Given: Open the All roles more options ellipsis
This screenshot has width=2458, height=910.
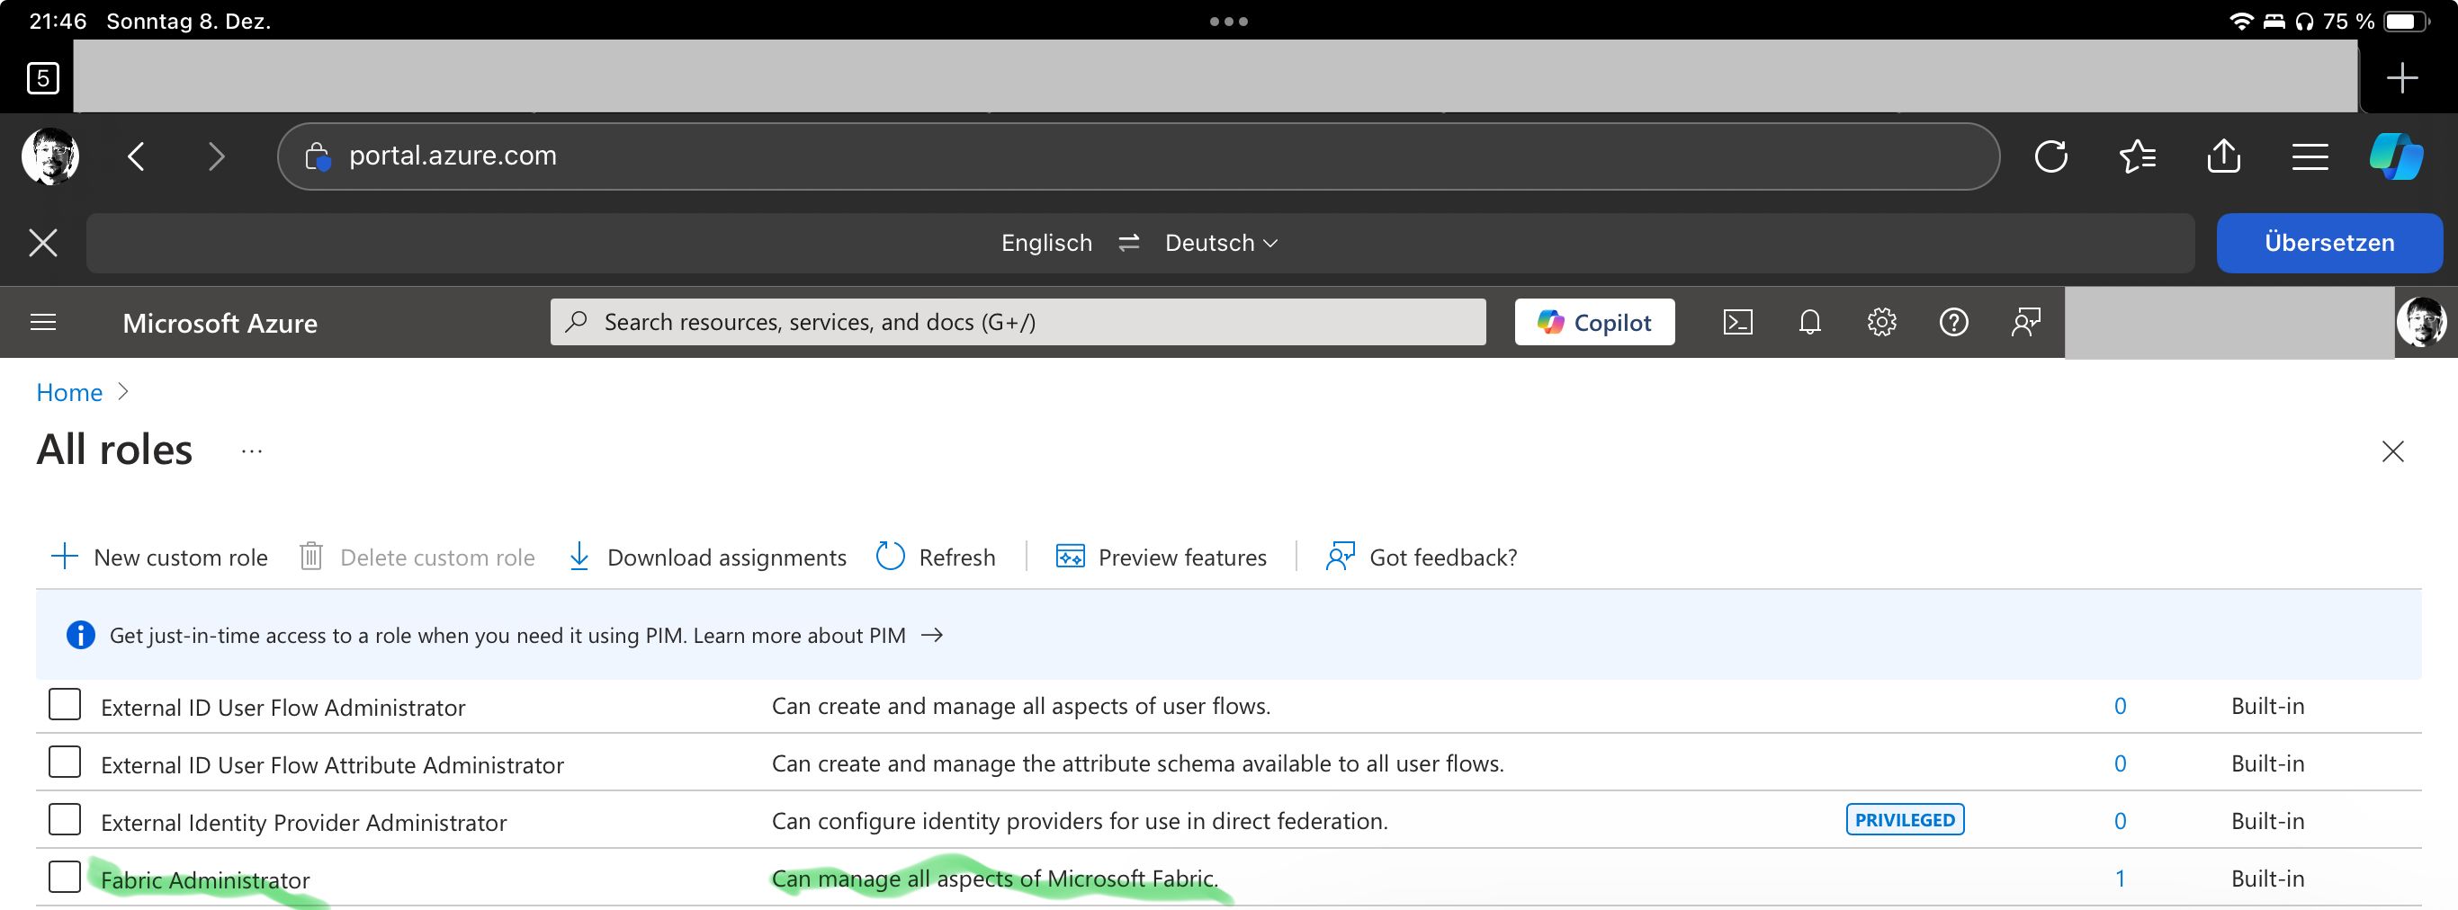Looking at the screenshot, I should [251, 451].
